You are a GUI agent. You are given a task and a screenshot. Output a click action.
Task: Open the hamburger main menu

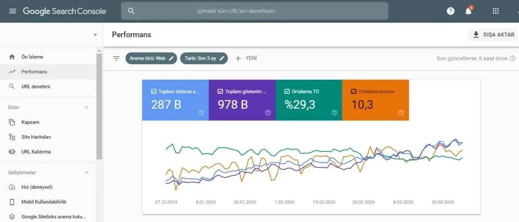click(x=12, y=11)
